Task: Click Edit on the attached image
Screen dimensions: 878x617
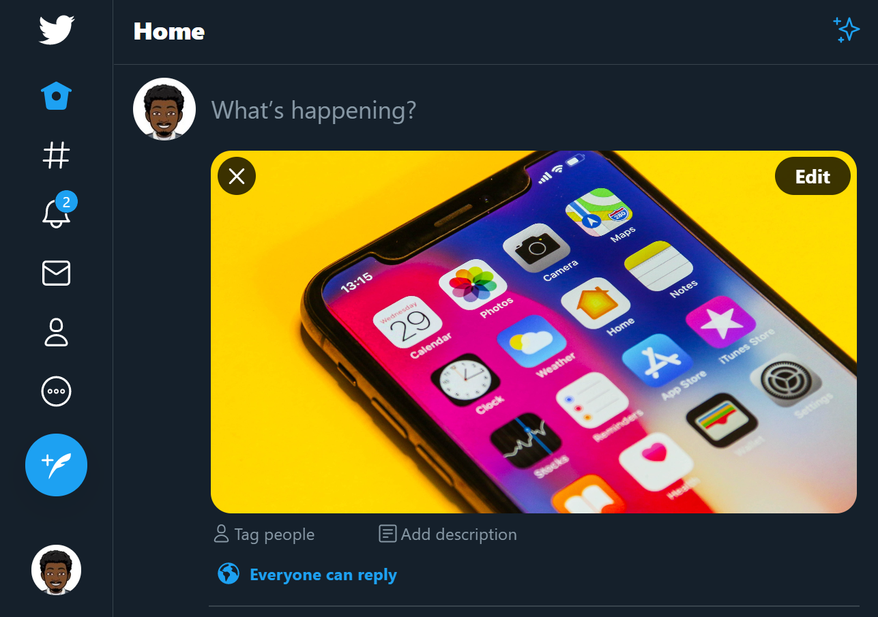Action: pyautogui.click(x=813, y=177)
